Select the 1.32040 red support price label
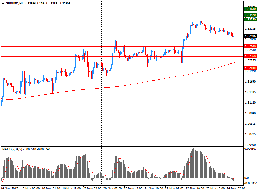The width and height of the screenshot is (257, 192). point(250,68)
